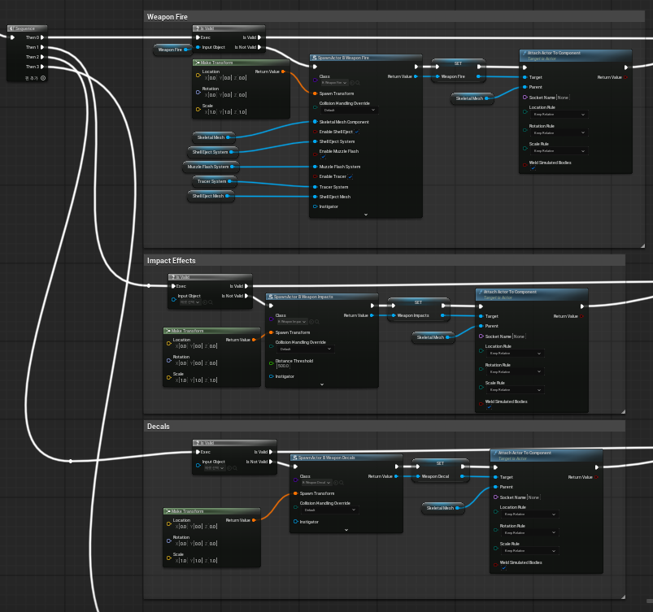
Task: Toggle the Enable Tracer checkbox
Action: (x=350, y=177)
